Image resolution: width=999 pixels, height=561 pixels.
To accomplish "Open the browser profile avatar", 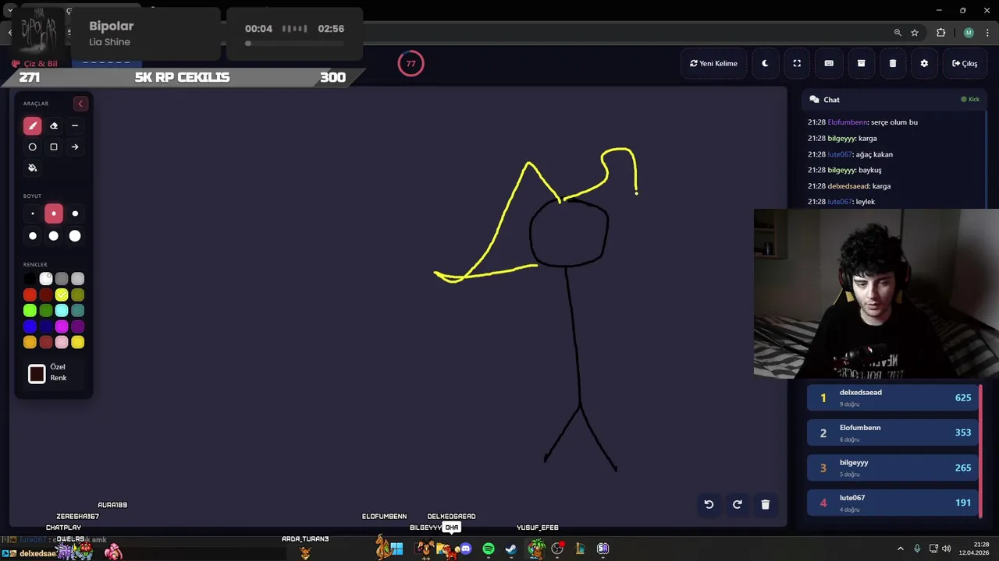I will 969,33.
